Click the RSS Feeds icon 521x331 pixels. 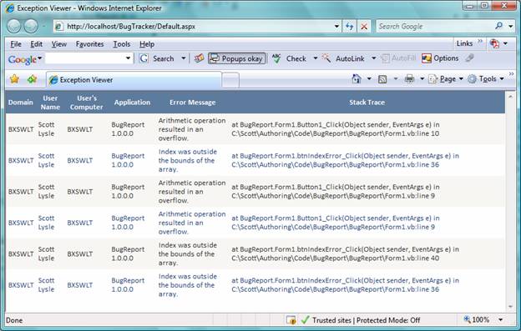point(382,79)
